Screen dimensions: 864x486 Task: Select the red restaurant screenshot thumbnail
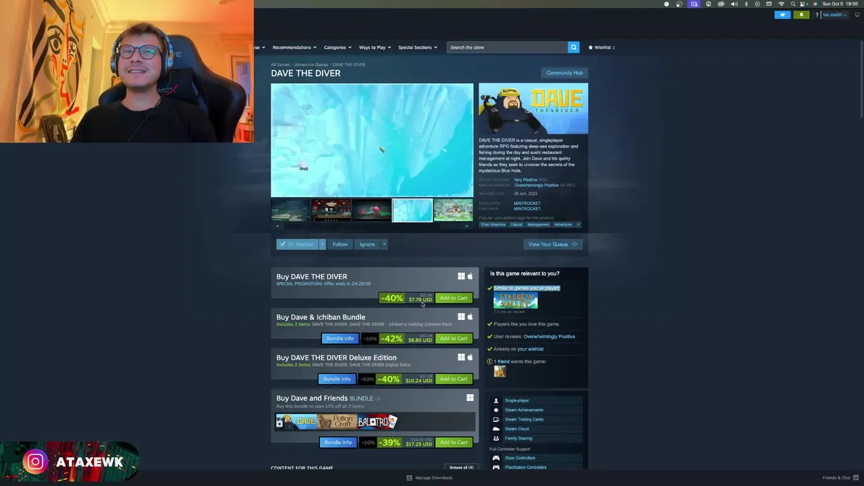pos(331,210)
